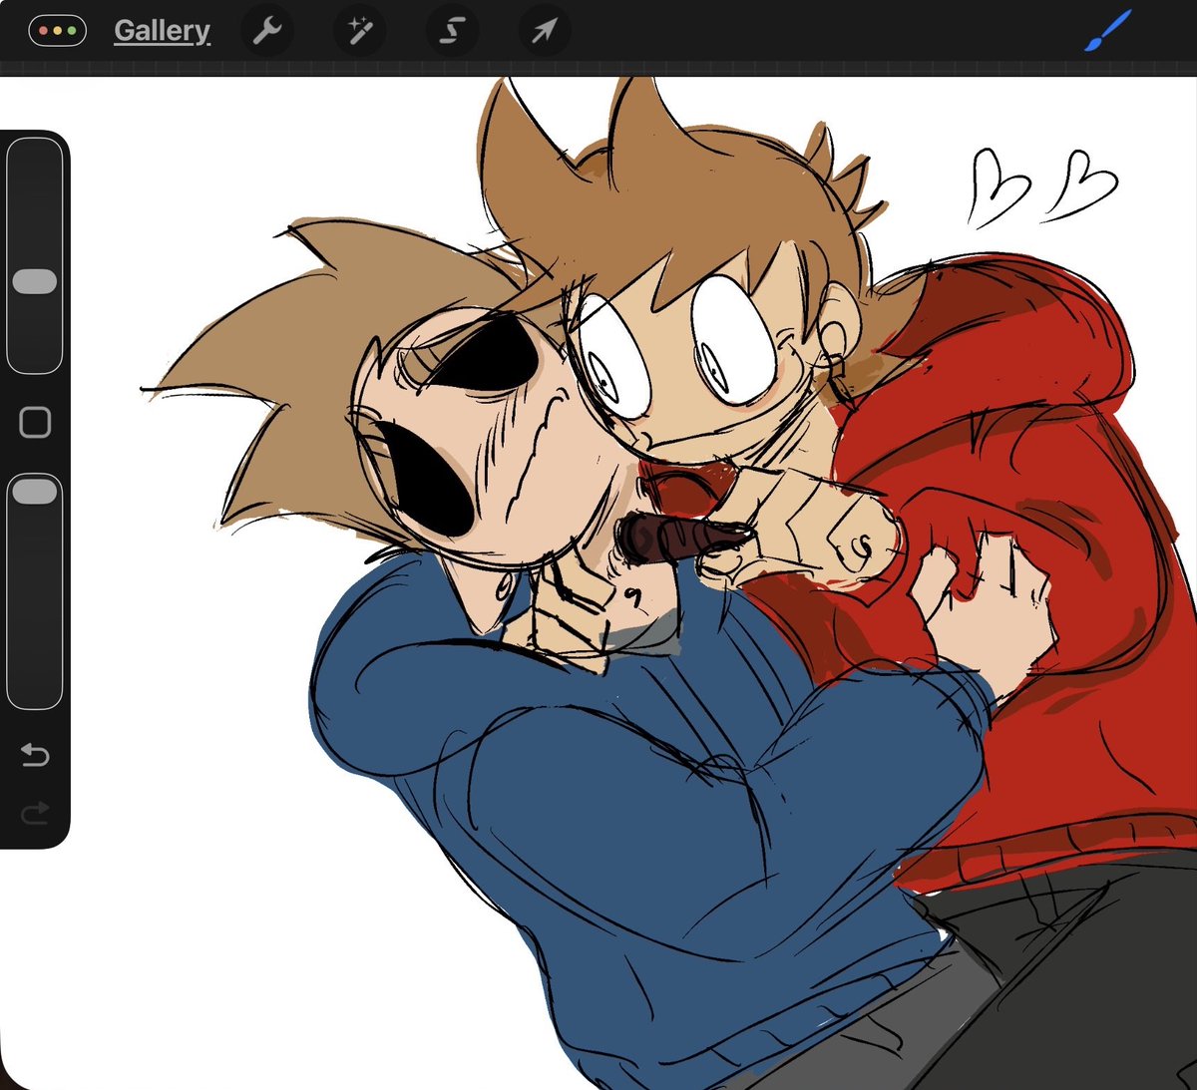Screen dimensions: 1197x1090
Task: Open the Adjustments magic wand menu
Action: click(x=359, y=31)
